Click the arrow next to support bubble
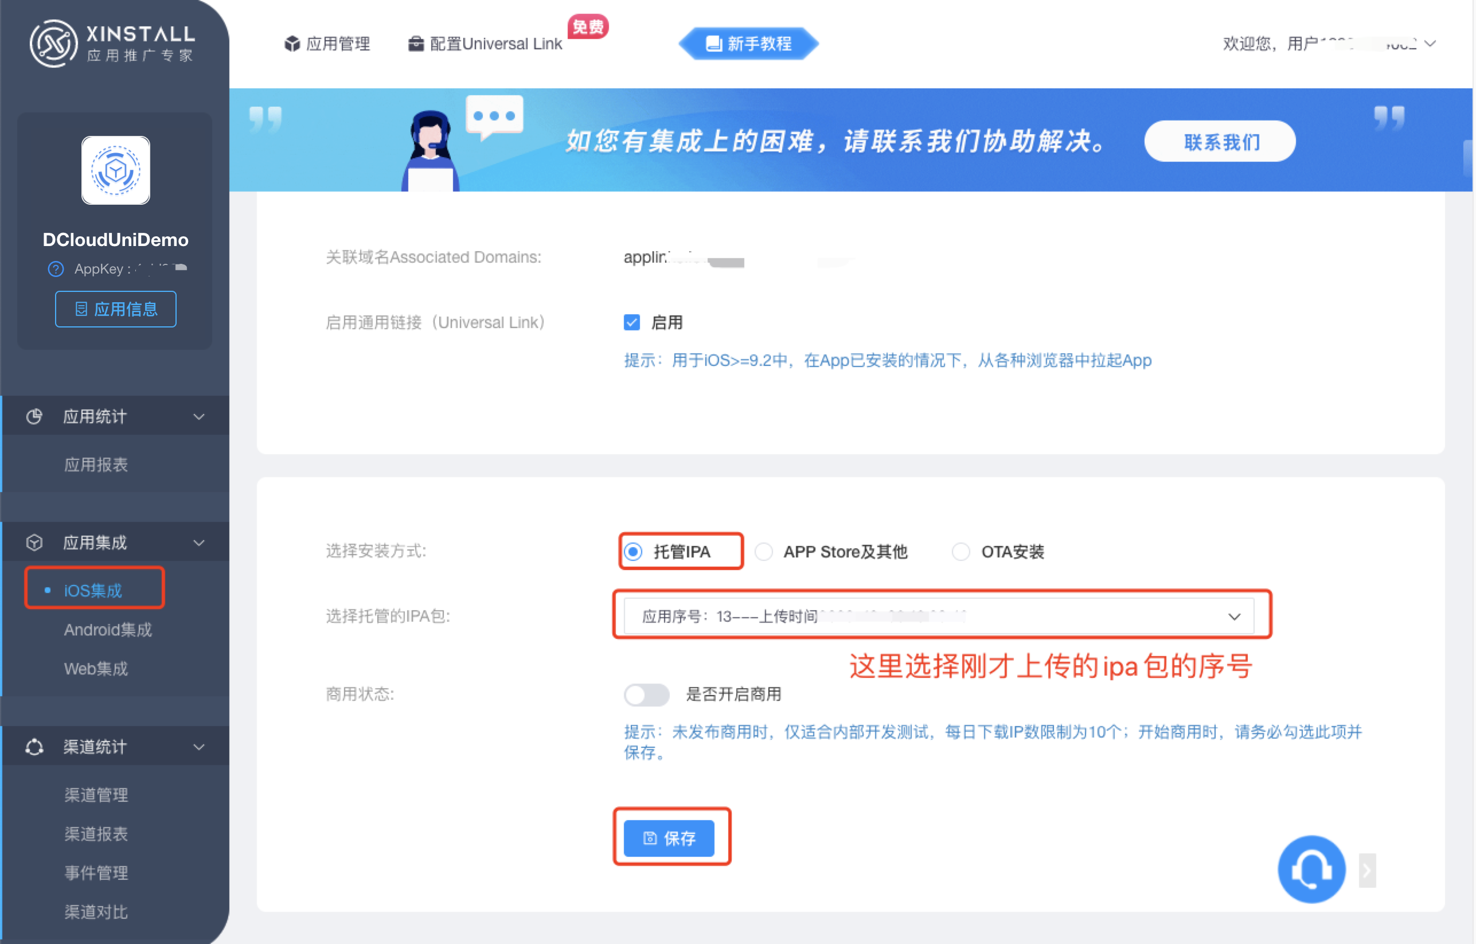This screenshot has width=1476, height=944. (x=1367, y=871)
